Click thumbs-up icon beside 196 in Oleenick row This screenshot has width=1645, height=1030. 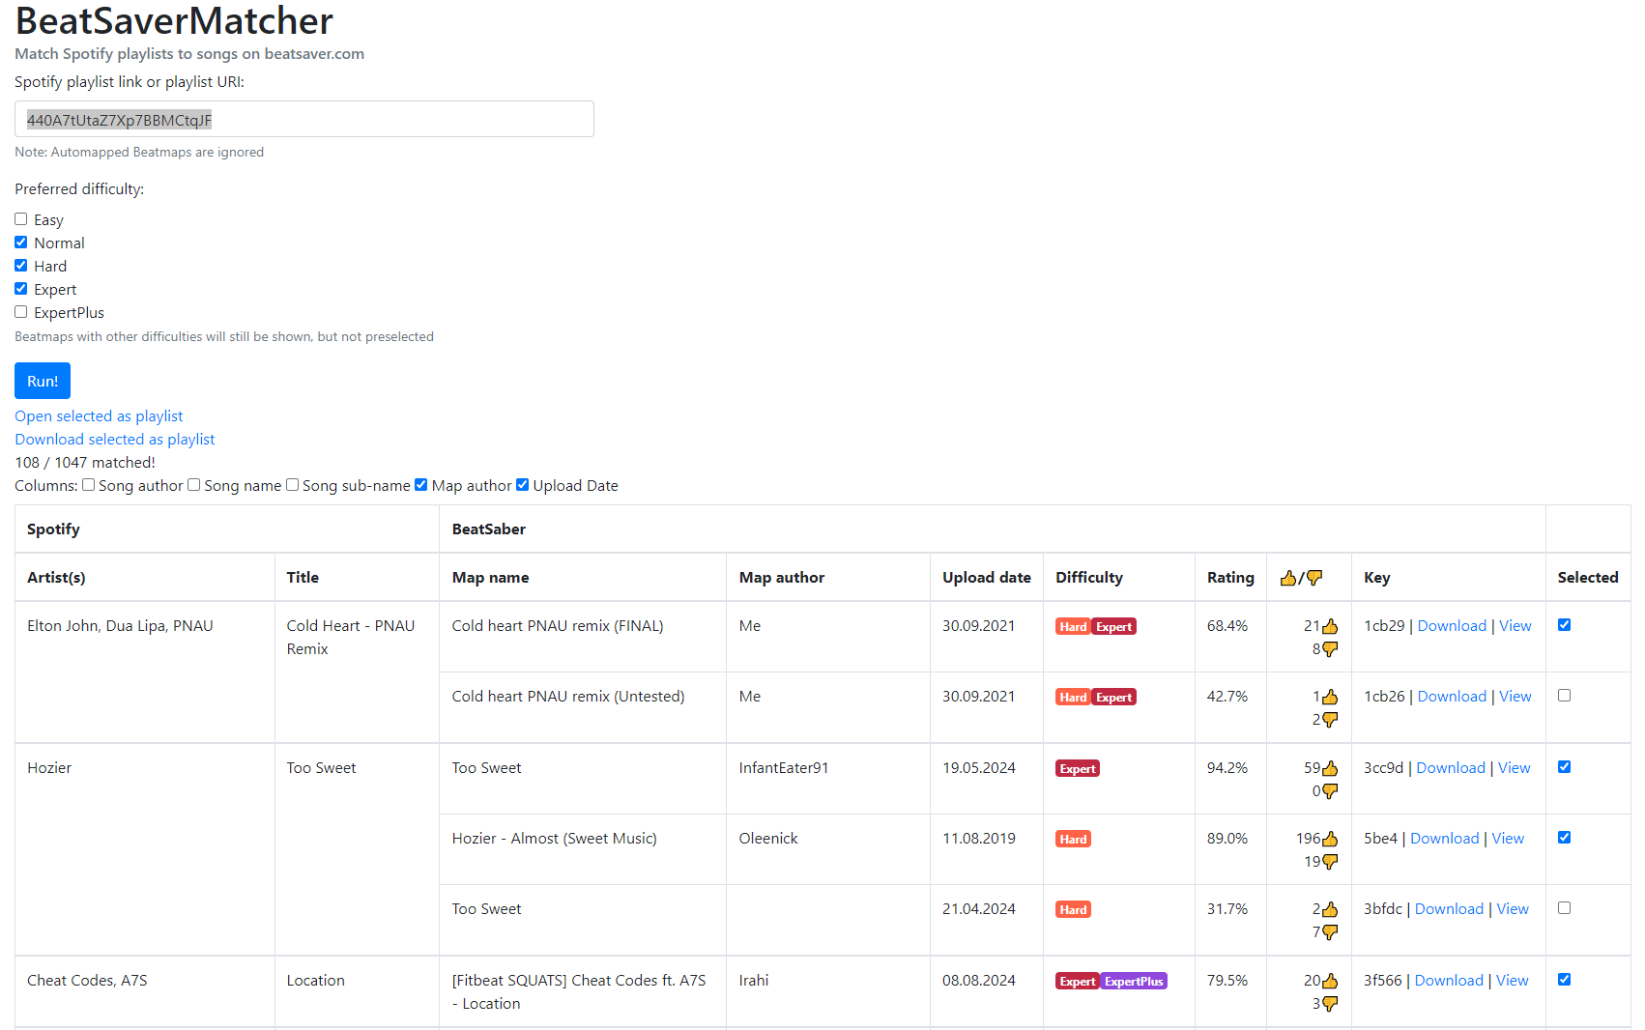click(1330, 839)
